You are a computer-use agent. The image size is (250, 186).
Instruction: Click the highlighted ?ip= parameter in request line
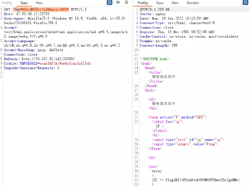click(41, 9)
